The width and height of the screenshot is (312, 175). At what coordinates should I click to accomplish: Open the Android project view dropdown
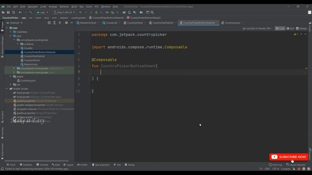point(15,23)
